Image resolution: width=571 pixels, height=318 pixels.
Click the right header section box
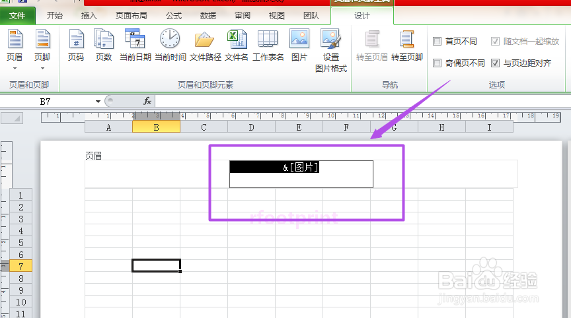coord(445,174)
